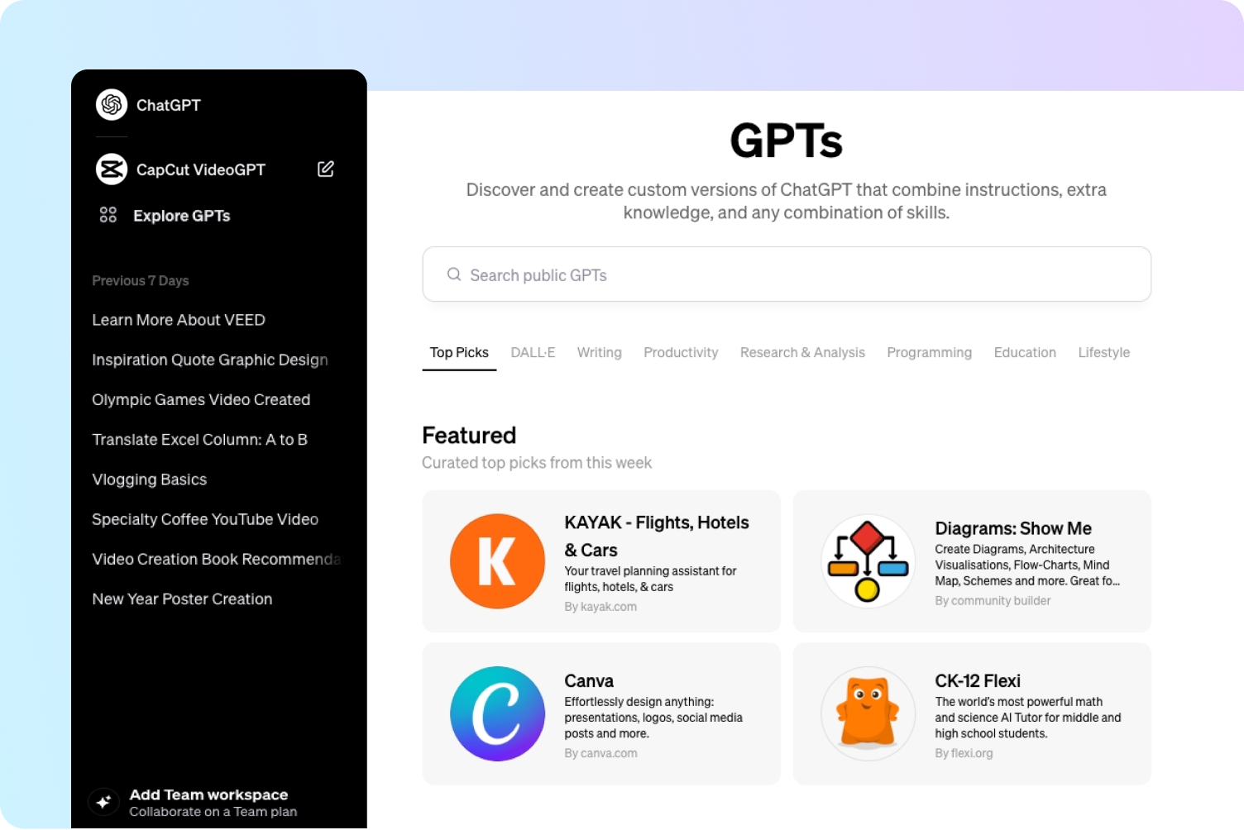
Task: Click the new chat pencil icon
Action: [x=325, y=169]
